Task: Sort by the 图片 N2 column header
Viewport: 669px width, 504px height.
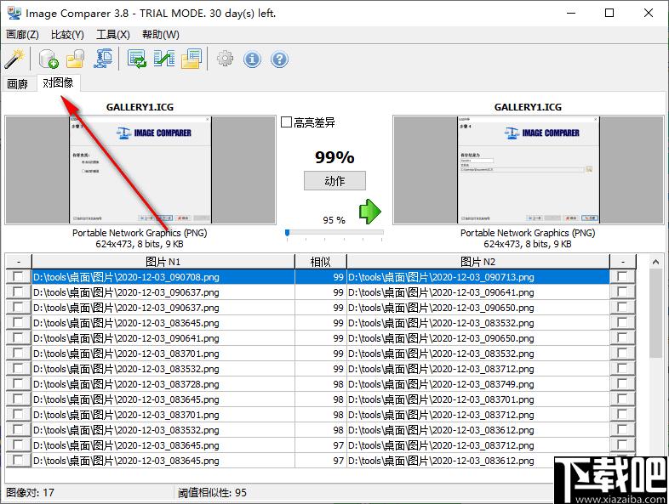Action: (477, 261)
